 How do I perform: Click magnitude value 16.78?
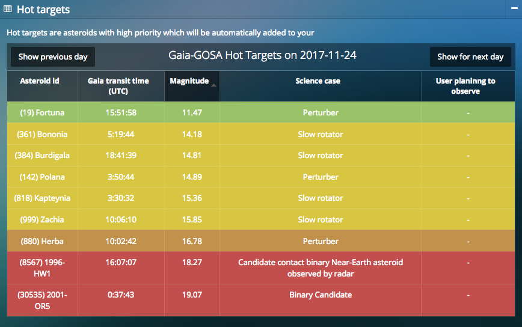192,241
